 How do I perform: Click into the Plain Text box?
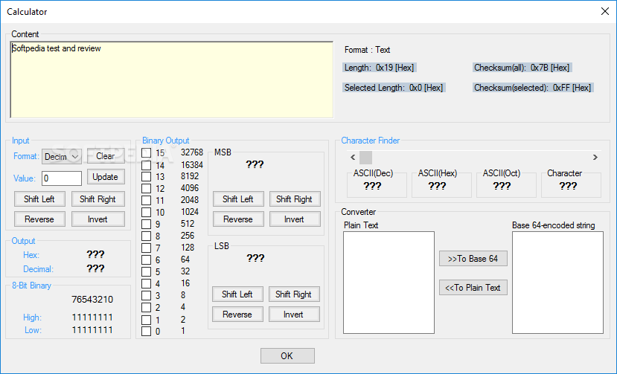click(389, 283)
